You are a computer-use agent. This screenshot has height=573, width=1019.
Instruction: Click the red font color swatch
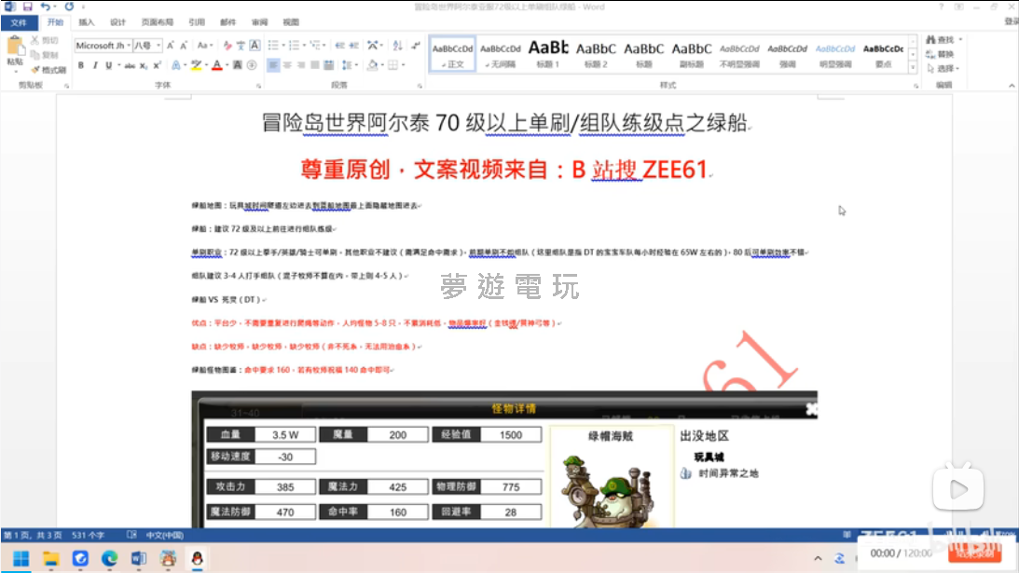point(215,65)
